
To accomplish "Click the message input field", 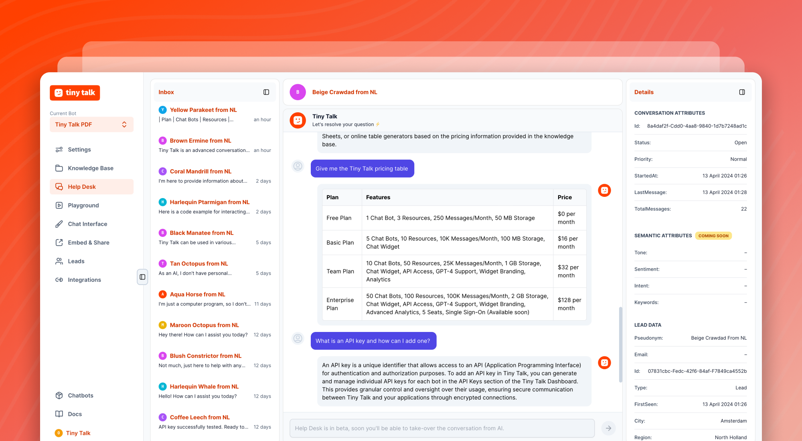I will tap(442, 429).
